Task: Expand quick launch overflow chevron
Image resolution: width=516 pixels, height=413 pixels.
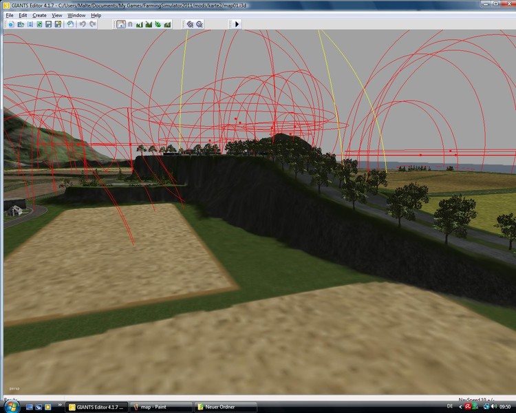Action: pyautogui.click(x=60, y=405)
